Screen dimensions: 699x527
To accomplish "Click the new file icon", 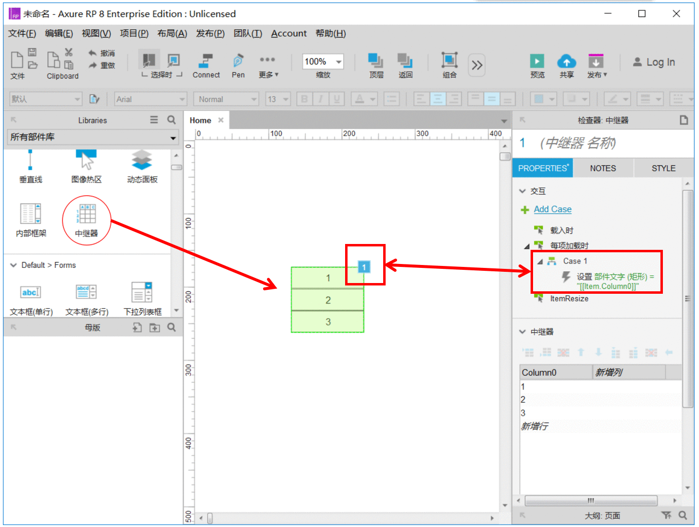I will 17,60.
